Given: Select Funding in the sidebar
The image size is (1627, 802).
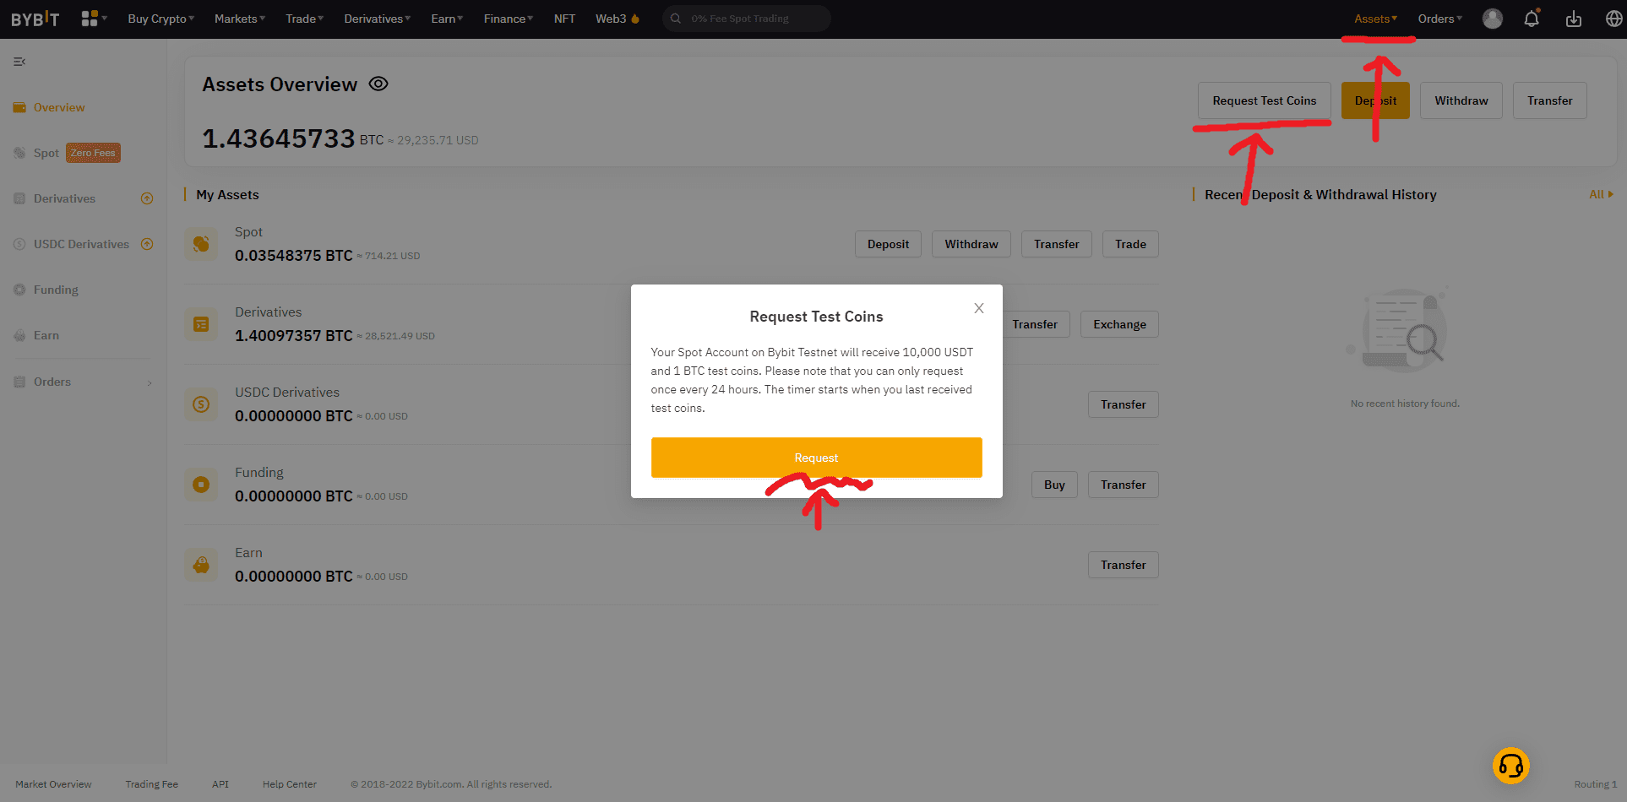Looking at the screenshot, I should point(56,290).
